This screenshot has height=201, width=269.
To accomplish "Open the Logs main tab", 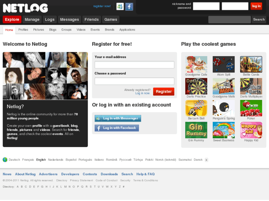I will click(x=50, y=20).
